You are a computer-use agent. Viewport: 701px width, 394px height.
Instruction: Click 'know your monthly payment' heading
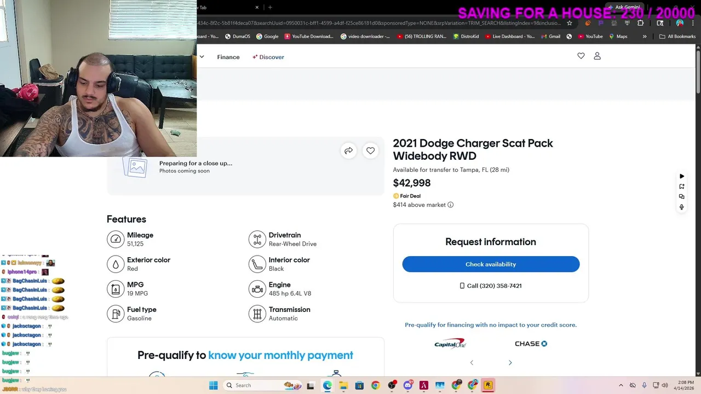pos(280,355)
